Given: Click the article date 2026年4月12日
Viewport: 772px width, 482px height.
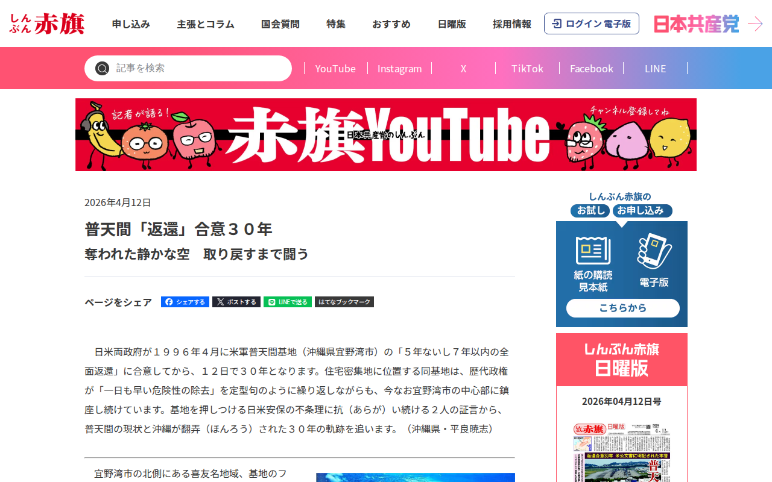Looking at the screenshot, I should click(118, 202).
